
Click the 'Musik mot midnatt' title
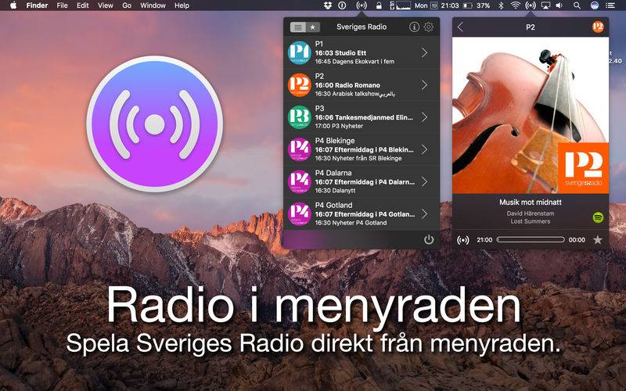coord(531,203)
